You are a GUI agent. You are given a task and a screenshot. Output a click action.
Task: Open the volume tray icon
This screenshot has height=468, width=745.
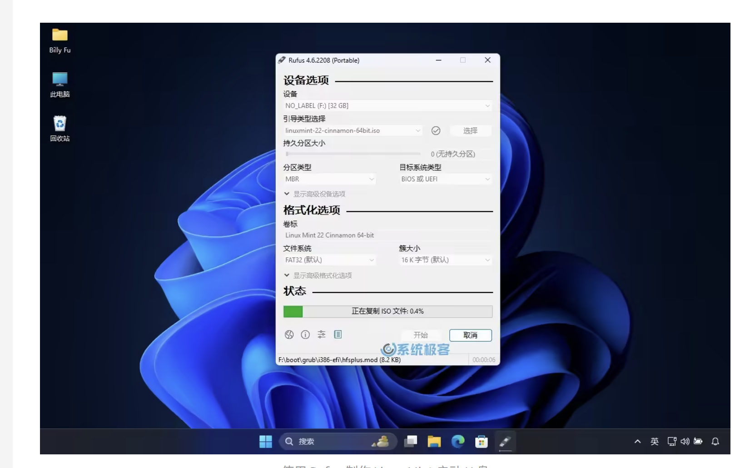point(685,442)
